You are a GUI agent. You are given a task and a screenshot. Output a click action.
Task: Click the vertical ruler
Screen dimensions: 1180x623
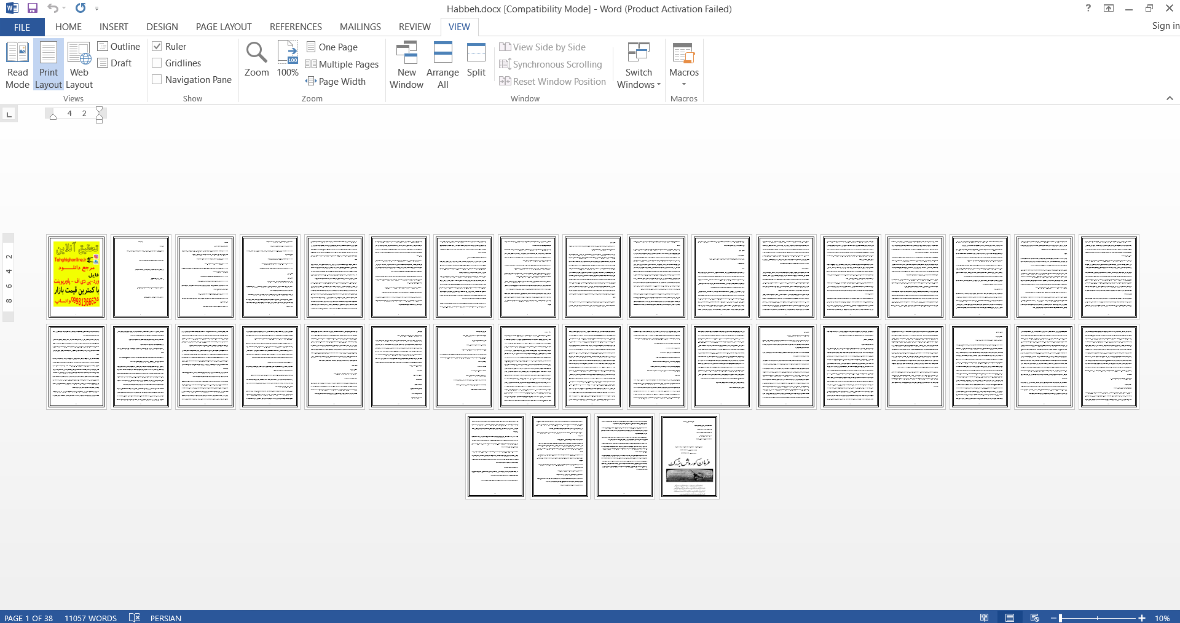[x=9, y=277]
